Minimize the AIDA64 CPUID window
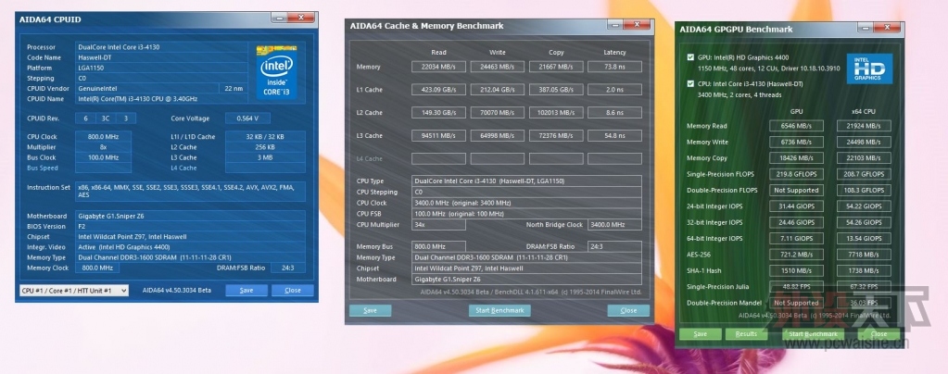This screenshot has width=948, height=374. tap(279, 18)
